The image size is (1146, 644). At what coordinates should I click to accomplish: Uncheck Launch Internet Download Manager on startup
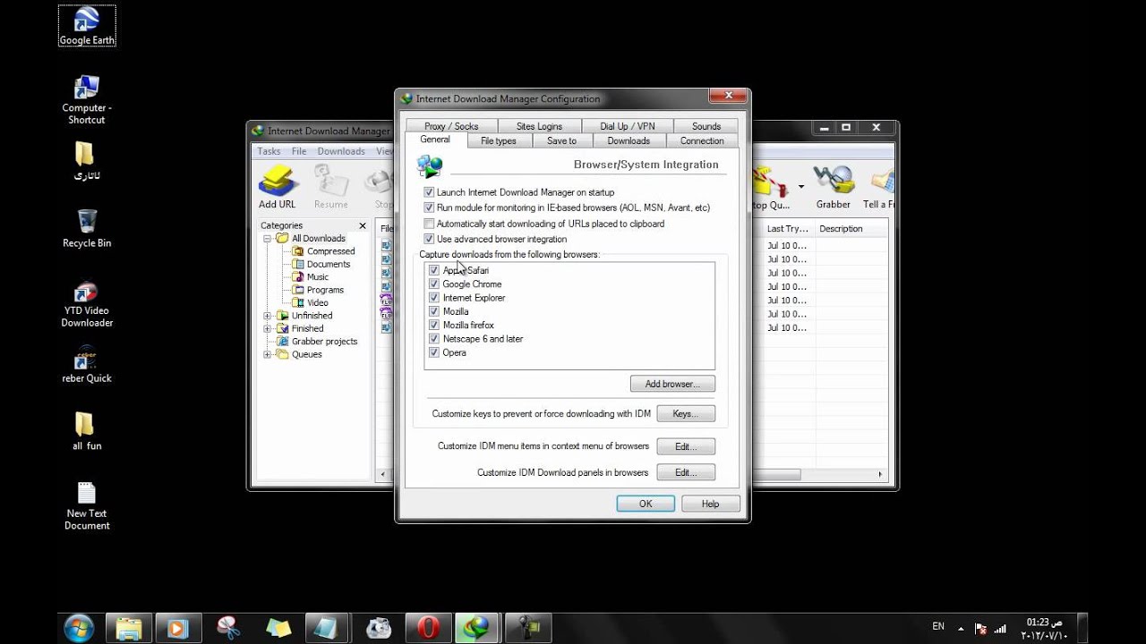pos(429,192)
